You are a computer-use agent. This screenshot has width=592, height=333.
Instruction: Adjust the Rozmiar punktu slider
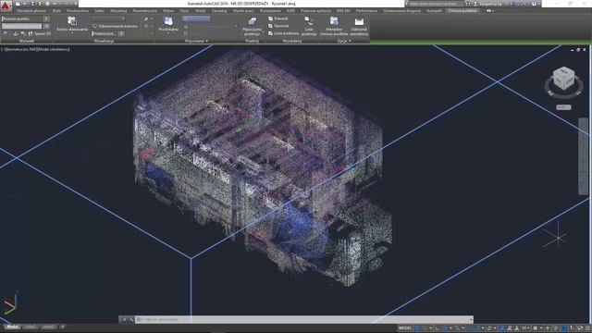coord(22,18)
